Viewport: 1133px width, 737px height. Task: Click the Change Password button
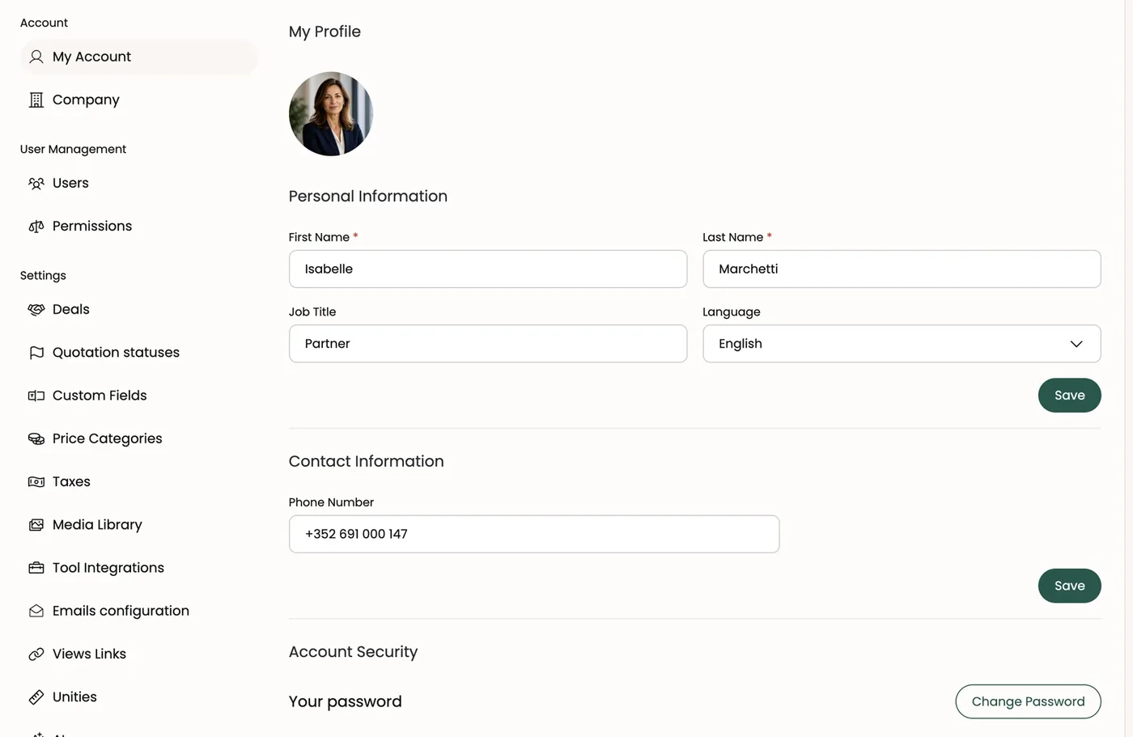(x=1028, y=701)
